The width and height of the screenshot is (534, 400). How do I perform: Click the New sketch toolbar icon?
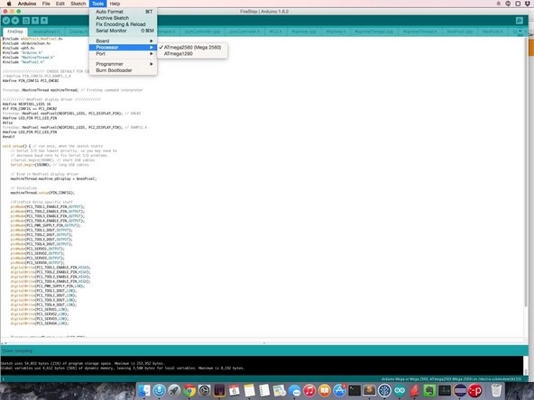[26, 21]
